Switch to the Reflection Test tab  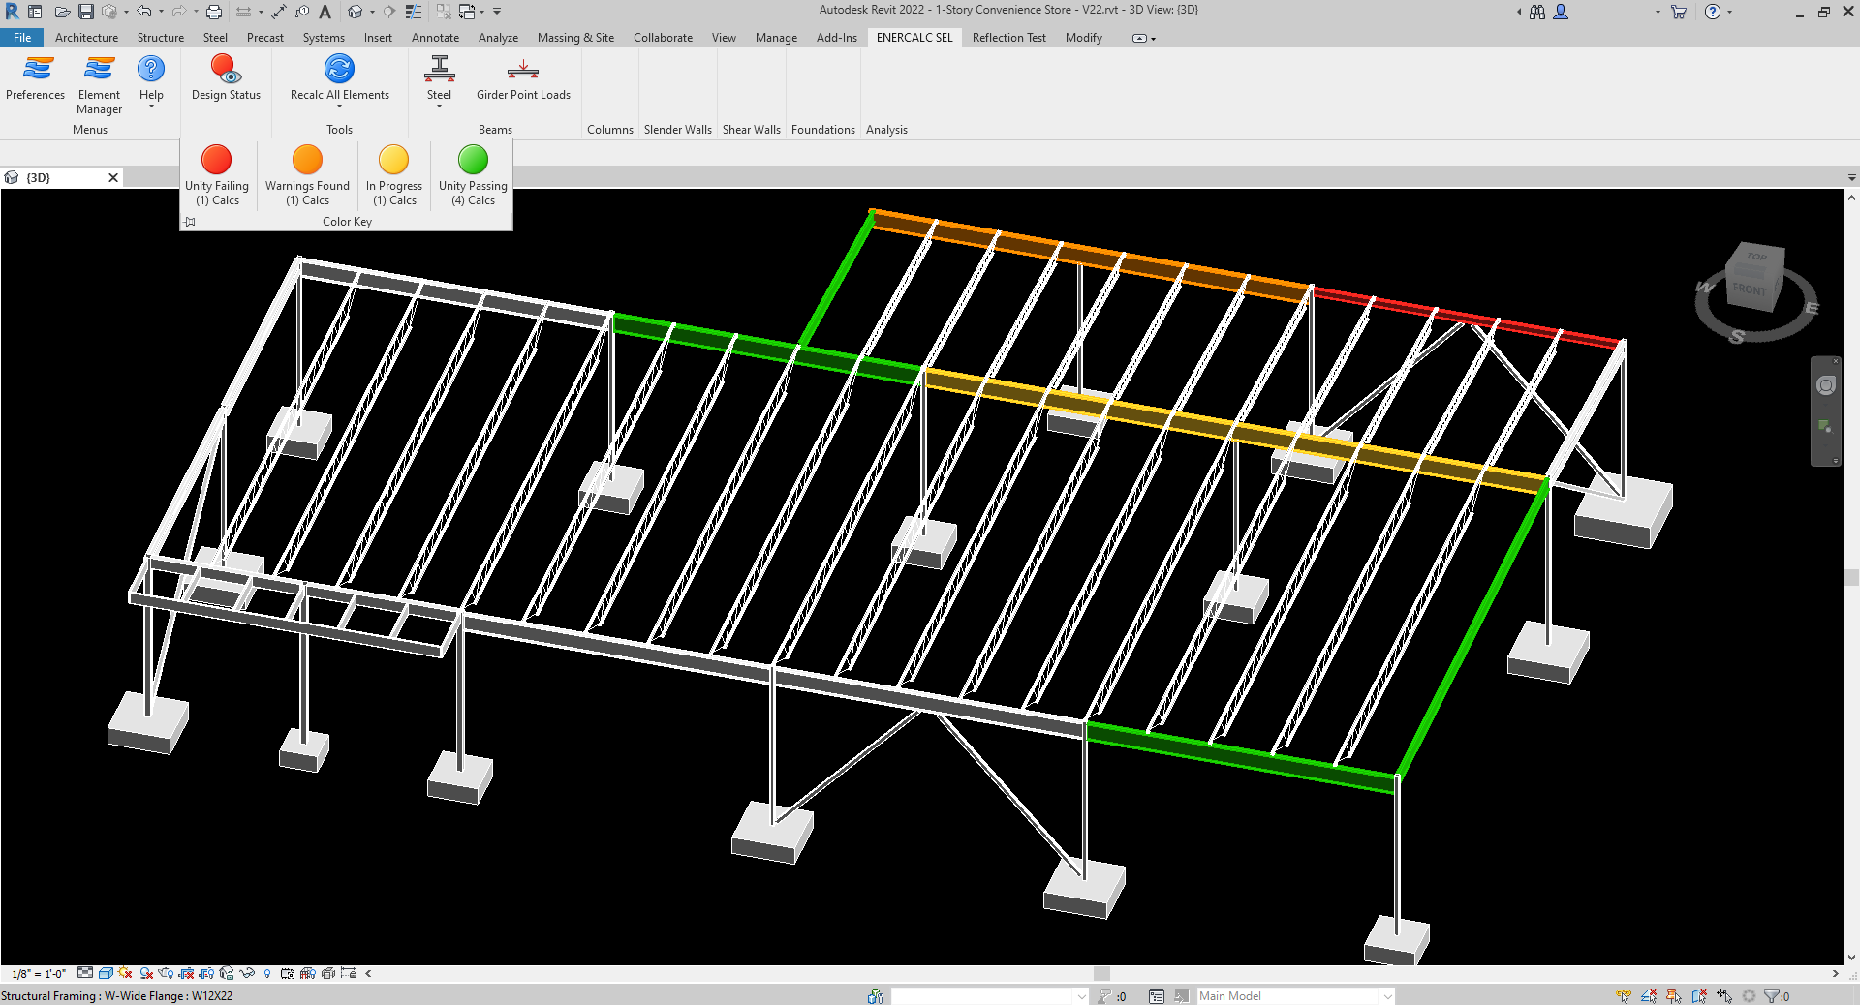click(1008, 38)
